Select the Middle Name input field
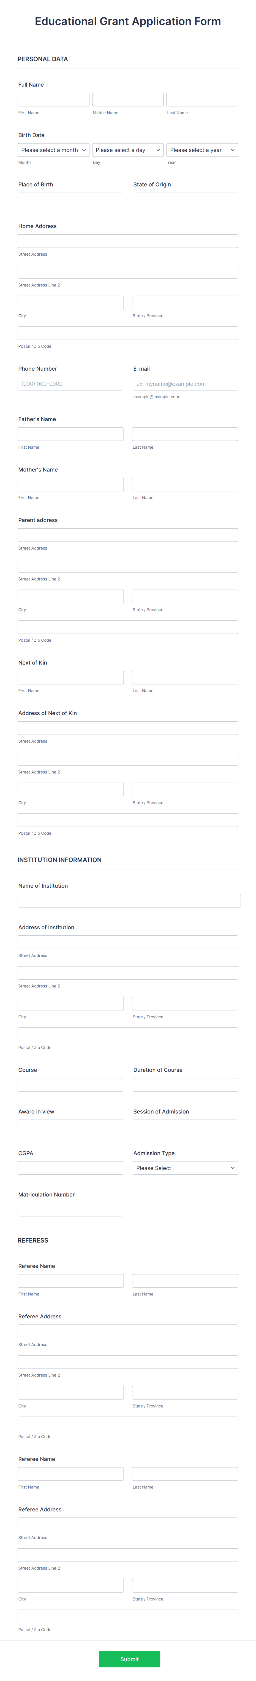The height and width of the screenshot is (1681, 256). tap(128, 99)
